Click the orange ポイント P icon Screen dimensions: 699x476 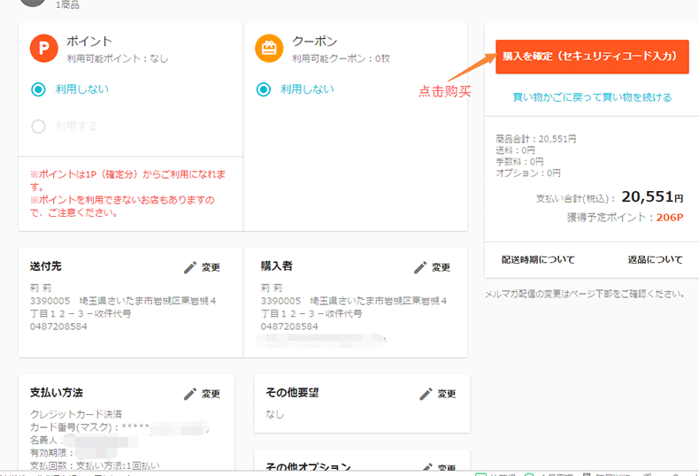point(43,49)
